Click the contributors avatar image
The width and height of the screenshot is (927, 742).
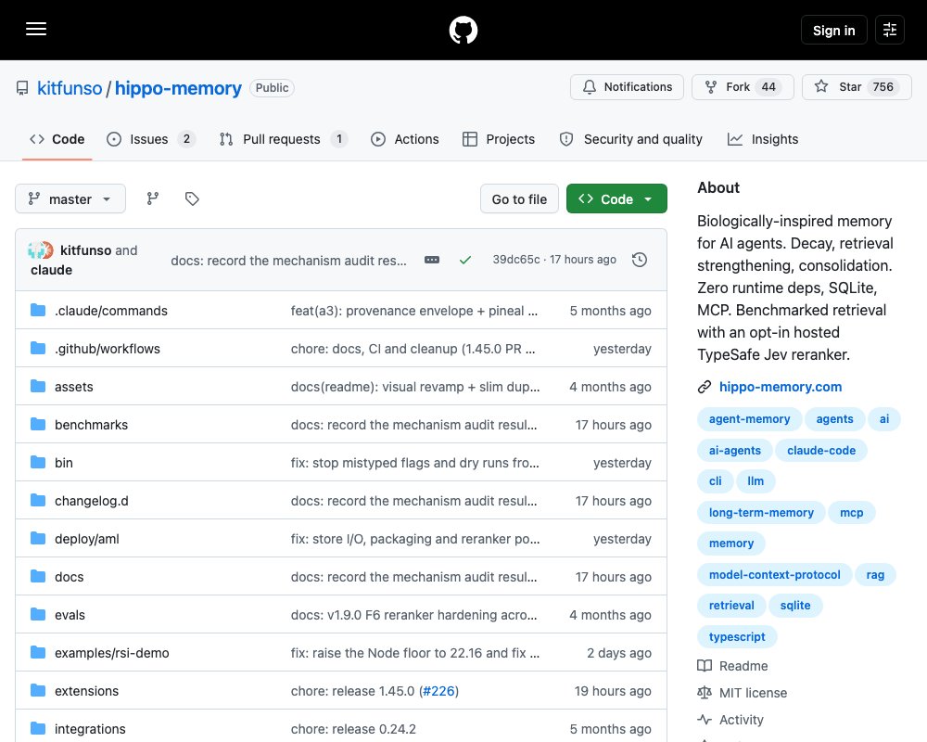coord(40,250)
